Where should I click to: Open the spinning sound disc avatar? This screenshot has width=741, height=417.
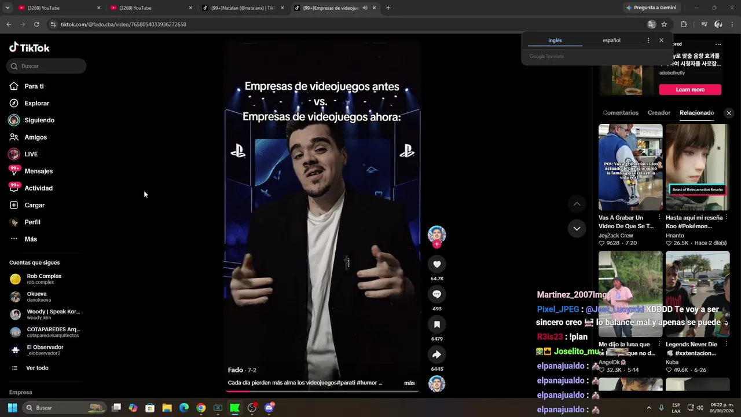[x=436, y=383]
